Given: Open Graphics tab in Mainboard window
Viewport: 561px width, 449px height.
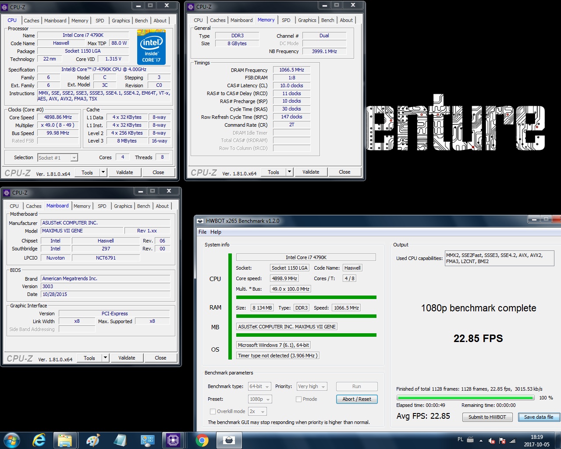Looking at the screenshot, I should click(123, 206).
